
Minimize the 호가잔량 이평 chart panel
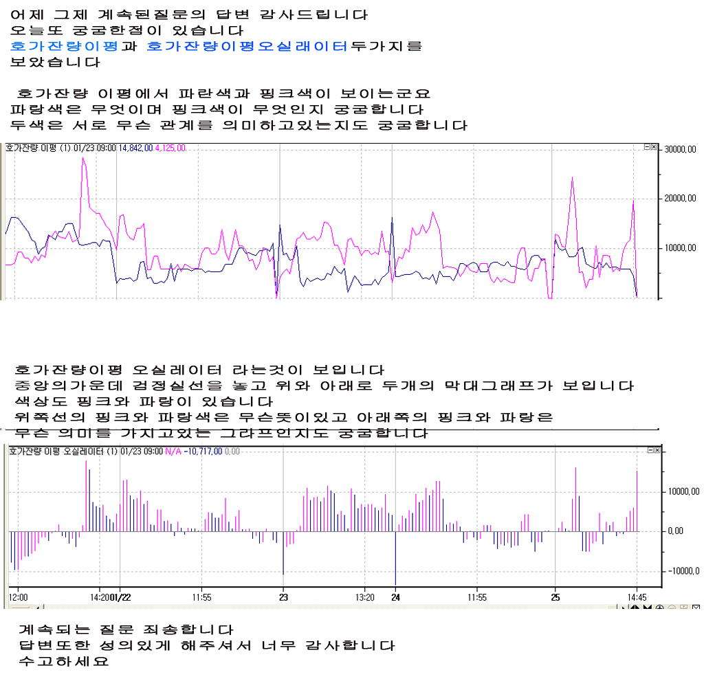(647, 147)
